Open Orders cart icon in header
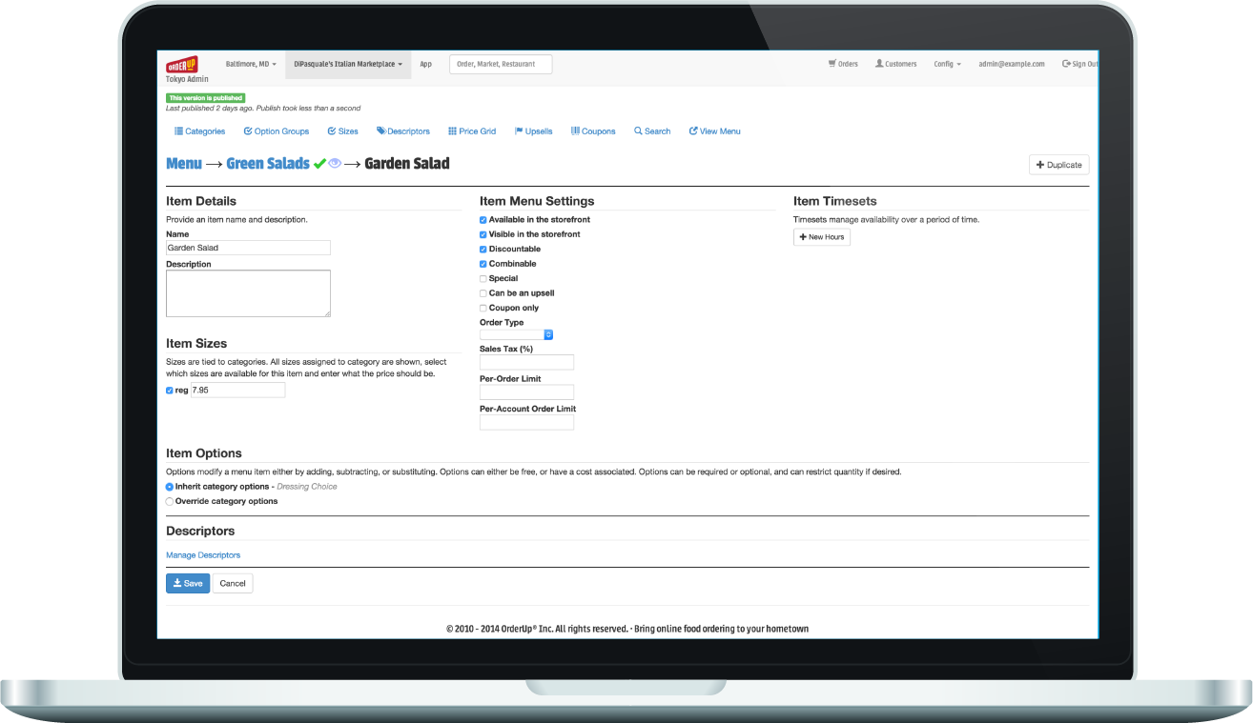Screen dimensions: 1253x723 832,64
